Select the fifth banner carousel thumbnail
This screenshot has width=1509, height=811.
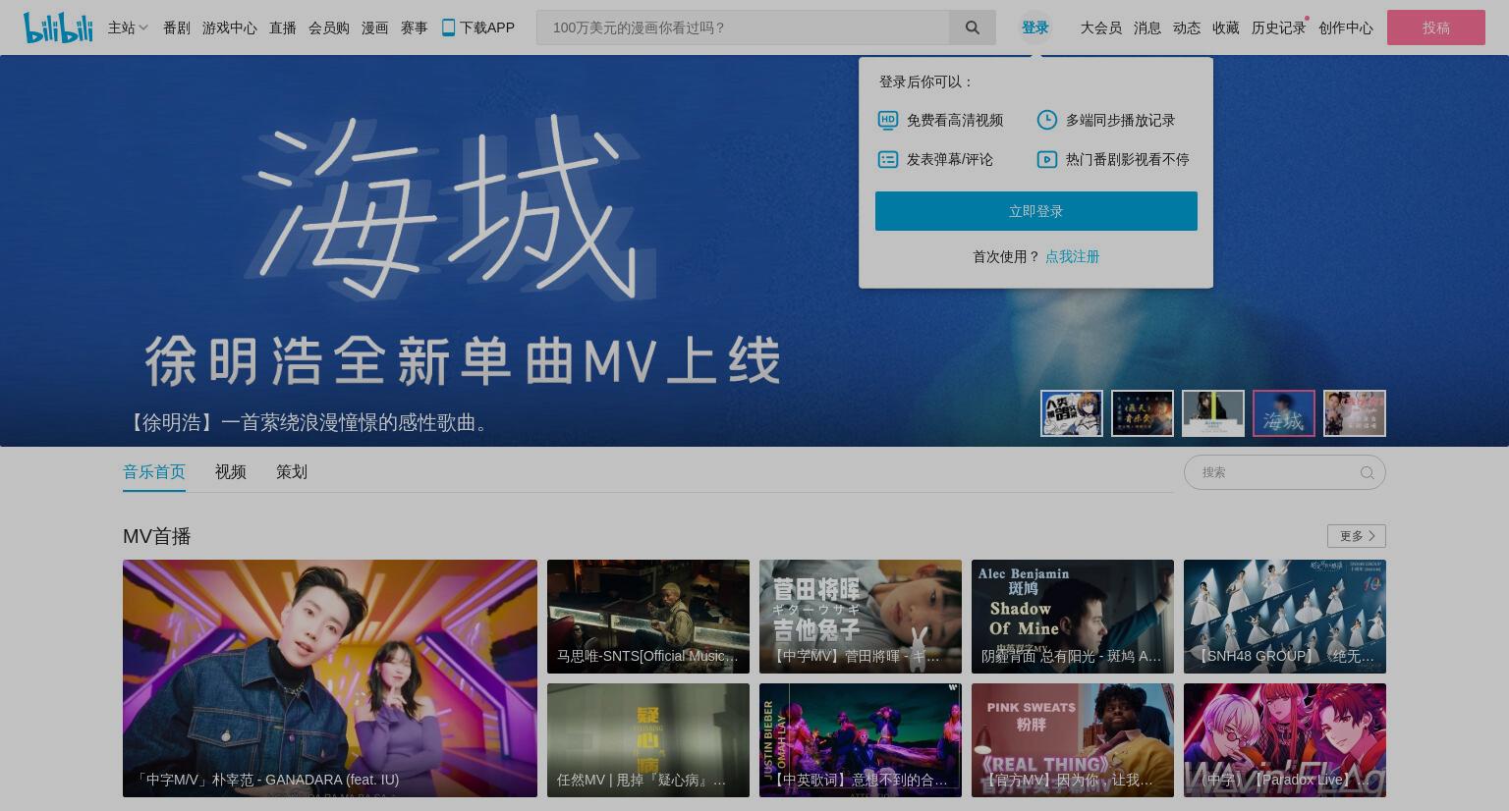click(x=1355, y=413)
